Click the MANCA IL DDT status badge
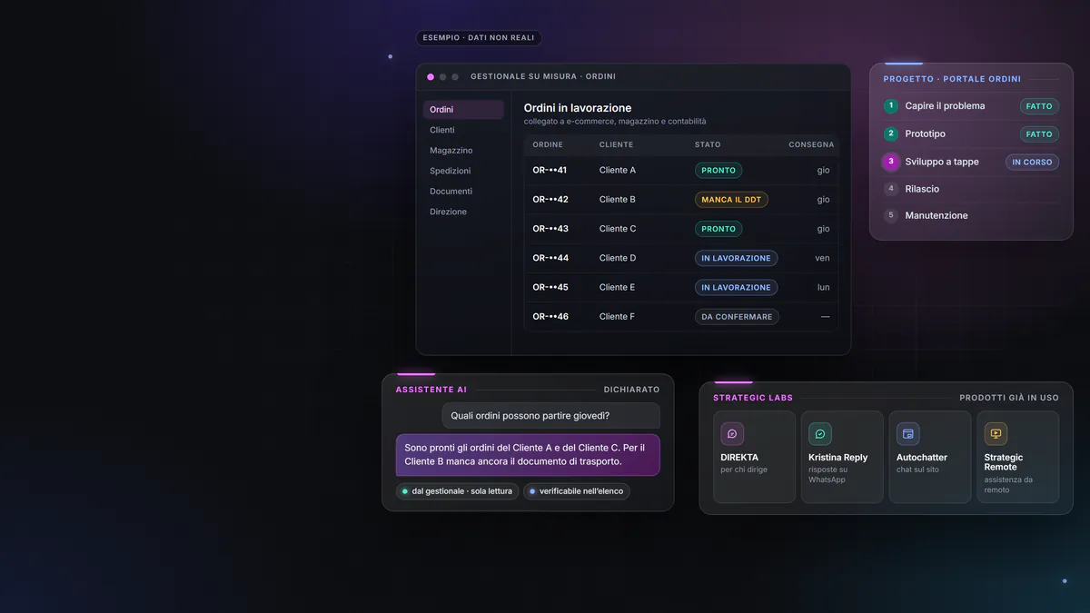The image size is (1090, 613). 731,200
